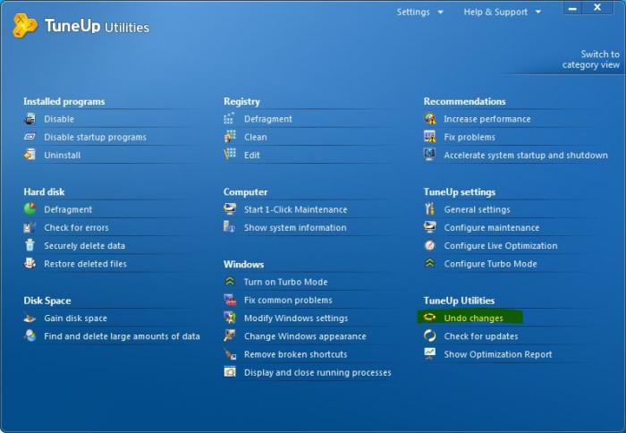Click the Registry Edit icon

click(230, 155)
